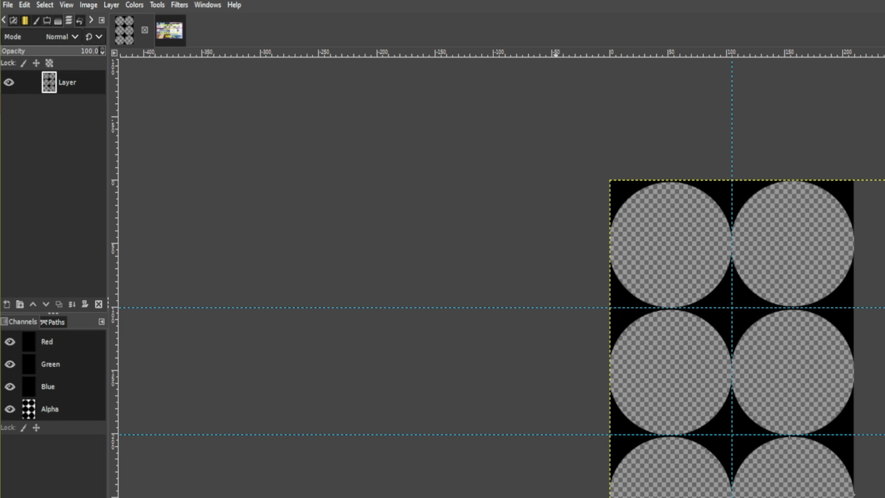Switch to the Device Status dock tab
This screenshot has width=885, height=498.
(13, 20)
